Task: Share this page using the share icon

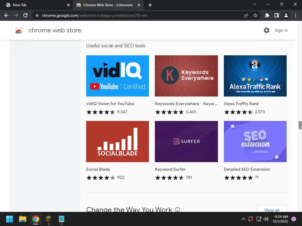Action: (246, 15)
